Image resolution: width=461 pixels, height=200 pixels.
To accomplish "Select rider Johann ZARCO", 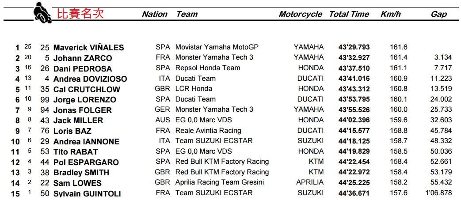I will tap(83, 58).
